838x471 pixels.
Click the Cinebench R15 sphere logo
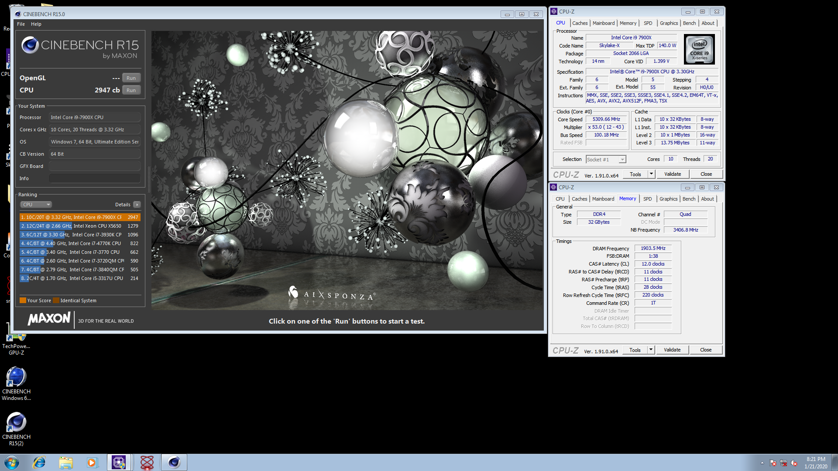pyautogui.click(x=30, y=45)
